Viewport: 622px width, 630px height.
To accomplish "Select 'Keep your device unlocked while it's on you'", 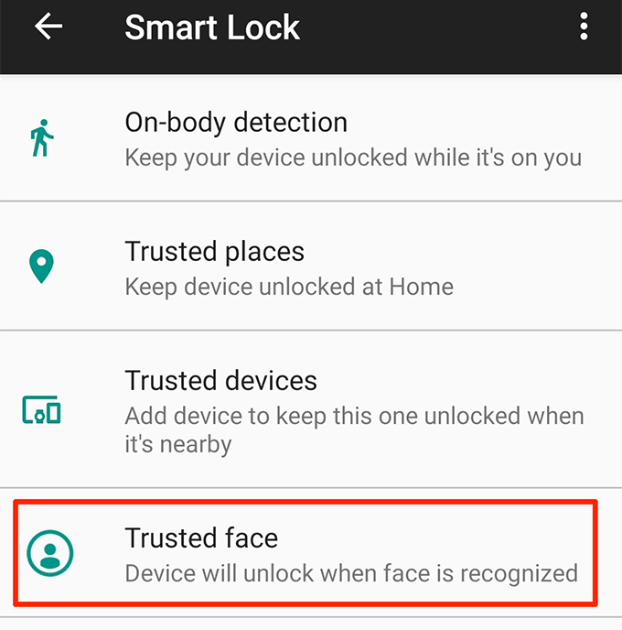I will tap(354, 157).
